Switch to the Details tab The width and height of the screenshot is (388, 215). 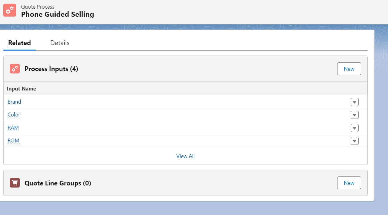pyautogui.click(x=60, y=43)
